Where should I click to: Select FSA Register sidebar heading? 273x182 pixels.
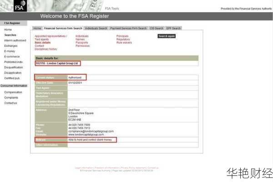click(x=14, y=23)
